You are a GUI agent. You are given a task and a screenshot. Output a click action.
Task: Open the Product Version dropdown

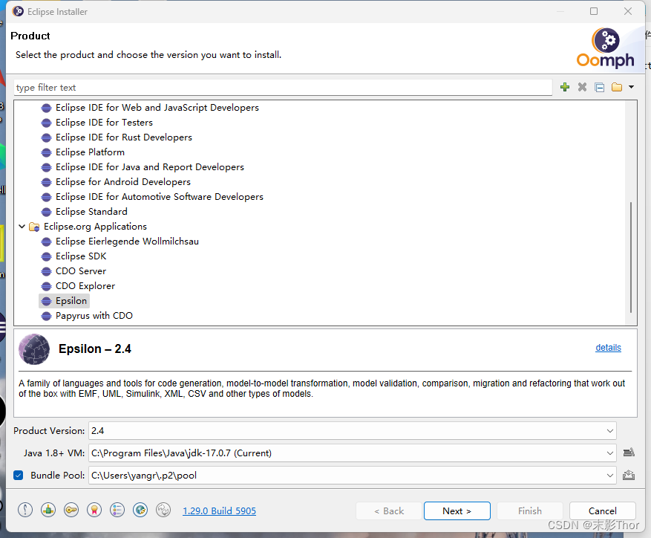[609, 431]
